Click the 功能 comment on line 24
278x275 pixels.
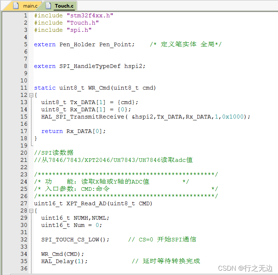click(x=111, y=182)
